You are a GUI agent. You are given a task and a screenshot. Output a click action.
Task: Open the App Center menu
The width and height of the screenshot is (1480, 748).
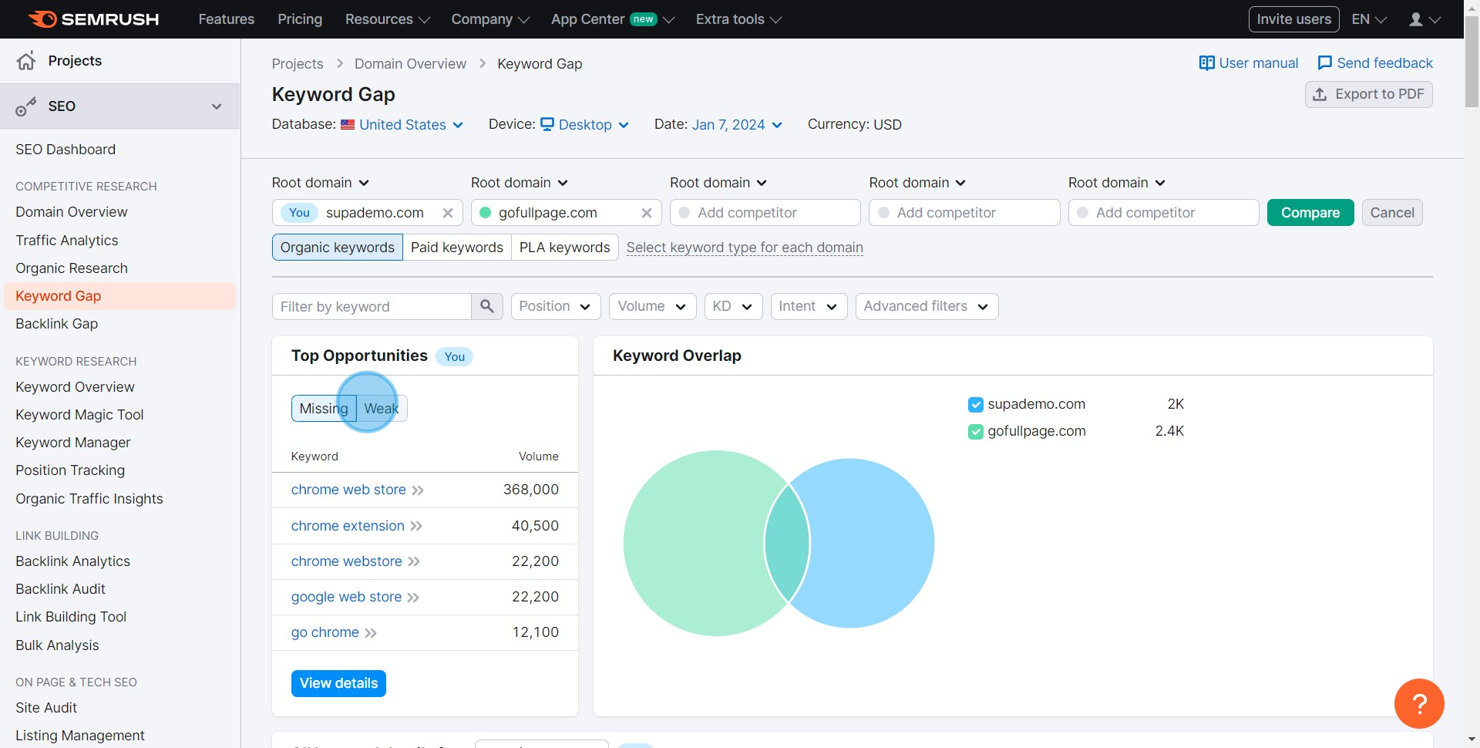612,19
